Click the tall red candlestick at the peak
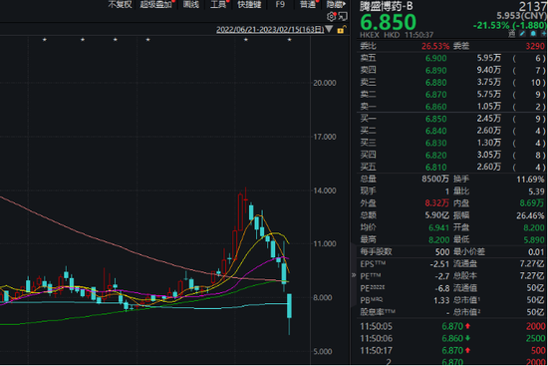548x366 pixels. (240, 211)
